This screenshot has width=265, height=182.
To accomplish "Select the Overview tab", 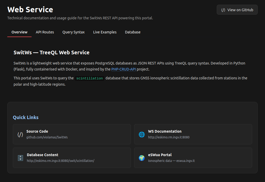I will click(19, 32).
